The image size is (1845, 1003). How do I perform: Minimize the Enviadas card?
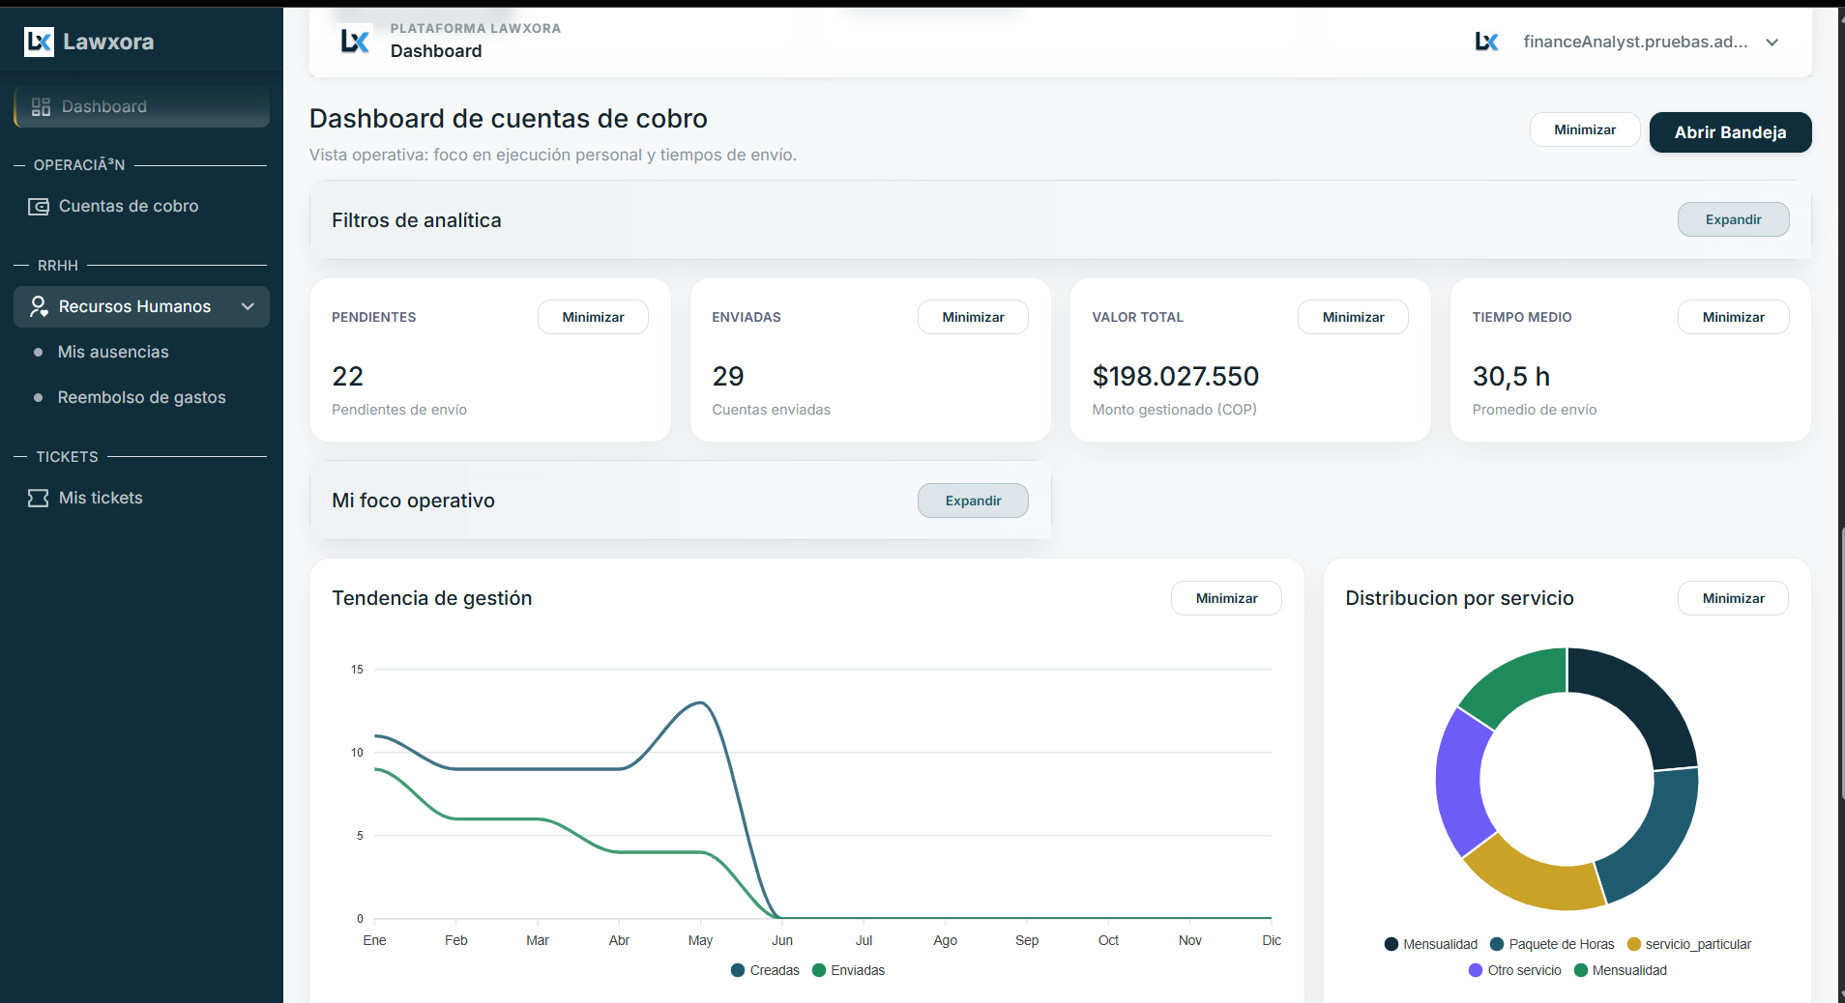[x=973, y=317]
